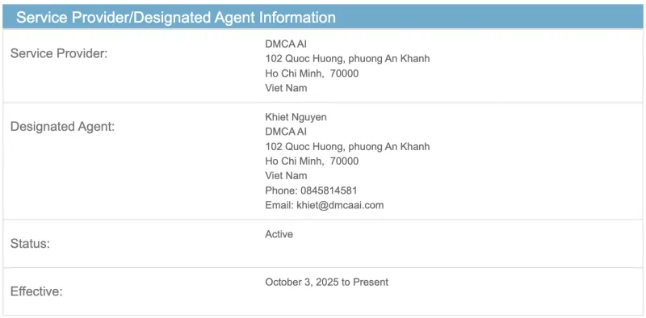Click the Status label
This screenshot has width=646, height=318.
[x=30, y=244]
